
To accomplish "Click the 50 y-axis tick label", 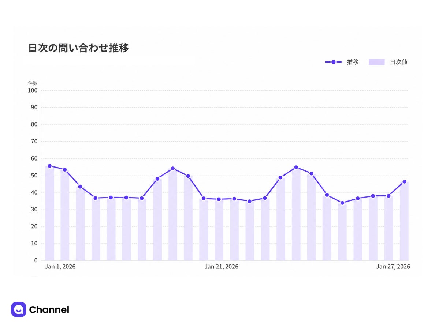I will point(34,176).
